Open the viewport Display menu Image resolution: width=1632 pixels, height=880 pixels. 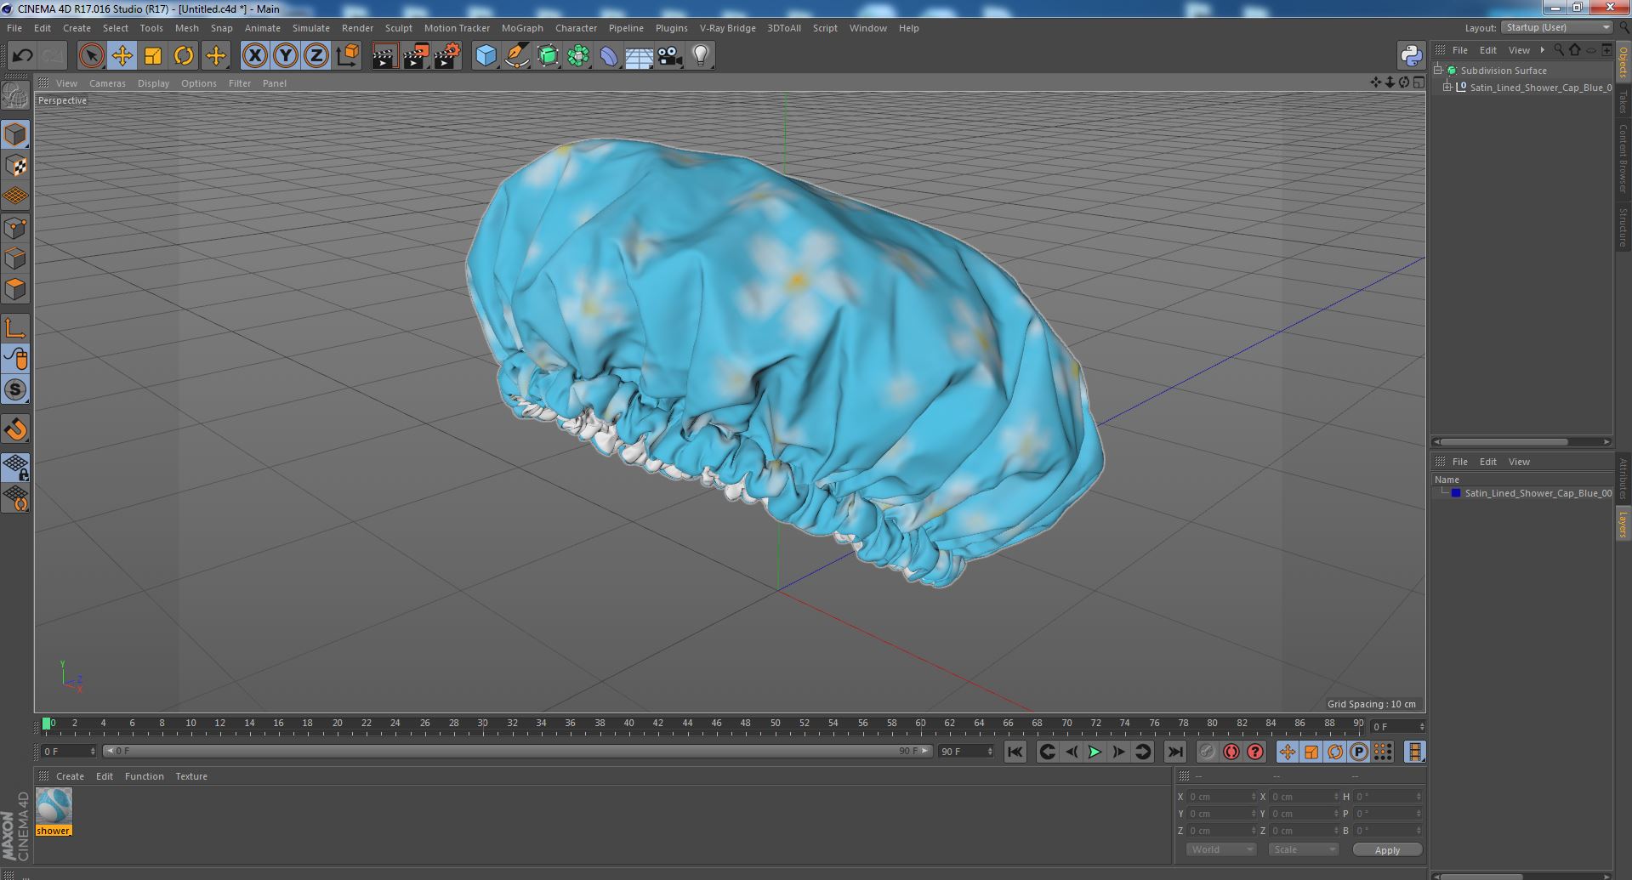pyautogui.click(x=153, y=83)
